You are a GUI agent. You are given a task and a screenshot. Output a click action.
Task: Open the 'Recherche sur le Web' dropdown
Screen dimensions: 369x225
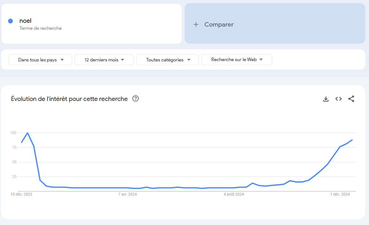click(237, 59)
